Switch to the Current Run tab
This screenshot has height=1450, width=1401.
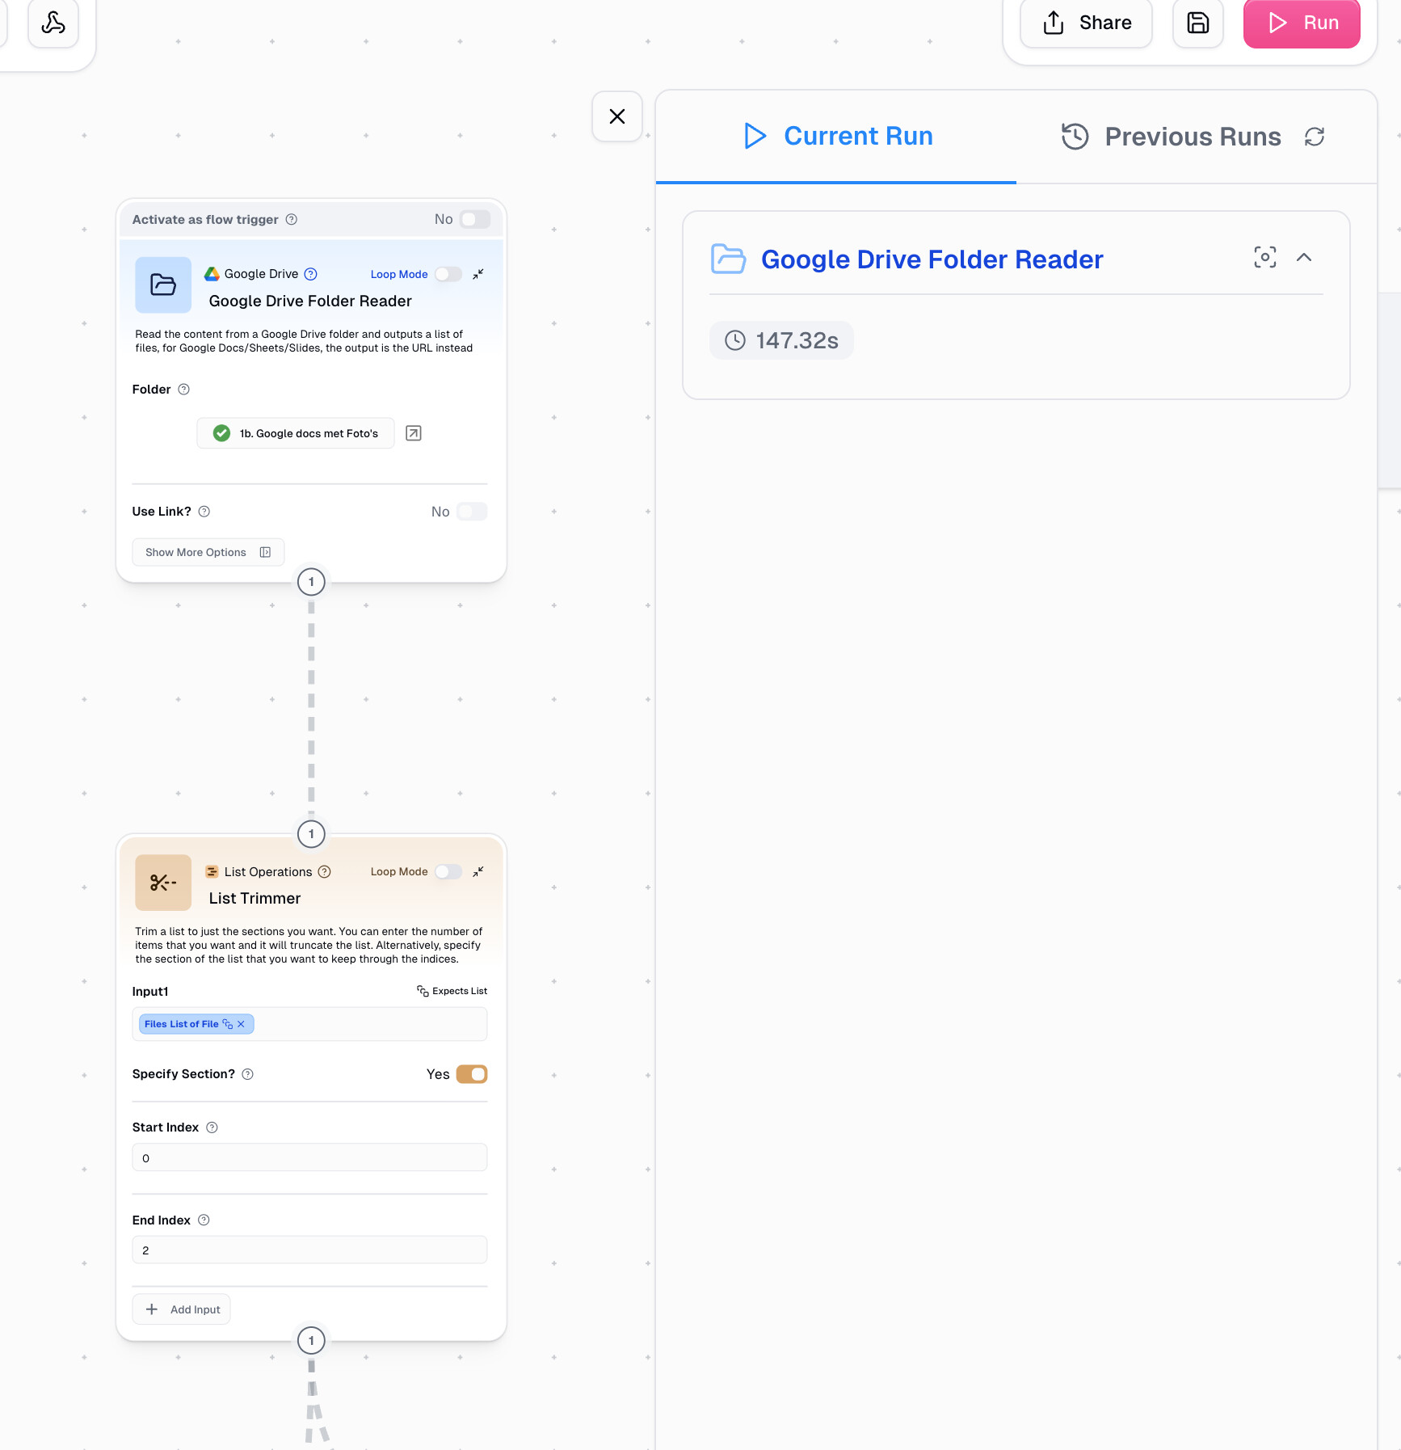(x=836, y=136)
